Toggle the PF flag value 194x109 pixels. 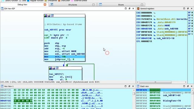pos(192,31)
